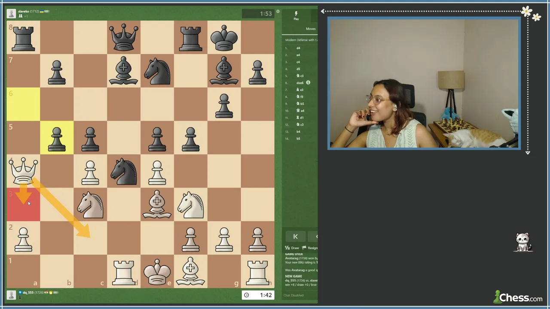Select the white king on e1
550x309 pixels.
(x=157, y=271)
